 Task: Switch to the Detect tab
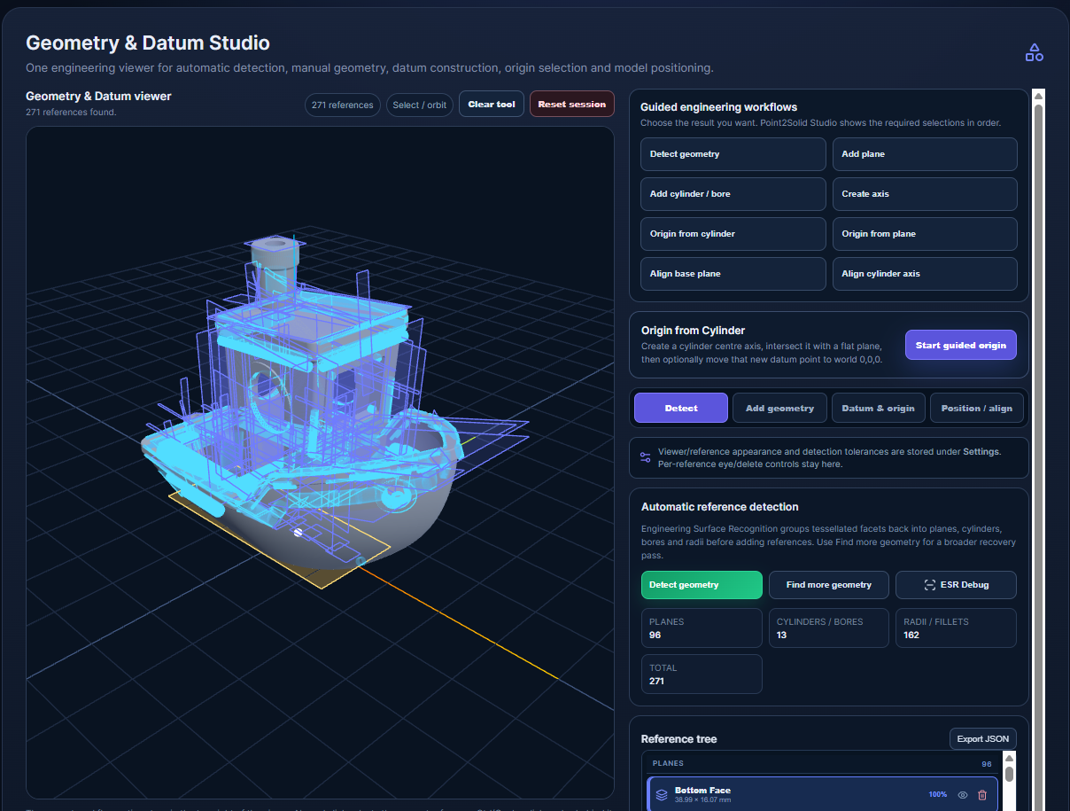click(x=681, y=408)
